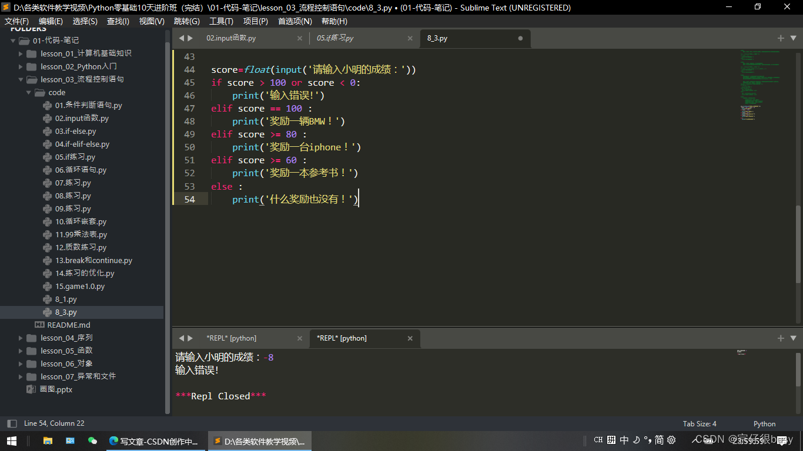Close the *REPL* [python] tab
This screenshot has height=451, width=803.
[410, 338]
